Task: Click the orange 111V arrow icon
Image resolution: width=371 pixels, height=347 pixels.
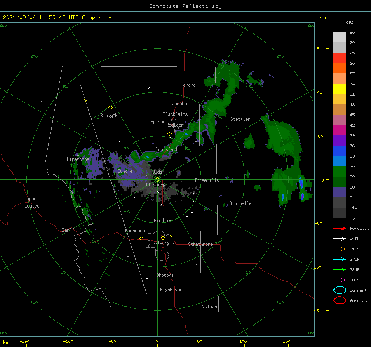Action: pyautogui.click(x=340, y=249)
